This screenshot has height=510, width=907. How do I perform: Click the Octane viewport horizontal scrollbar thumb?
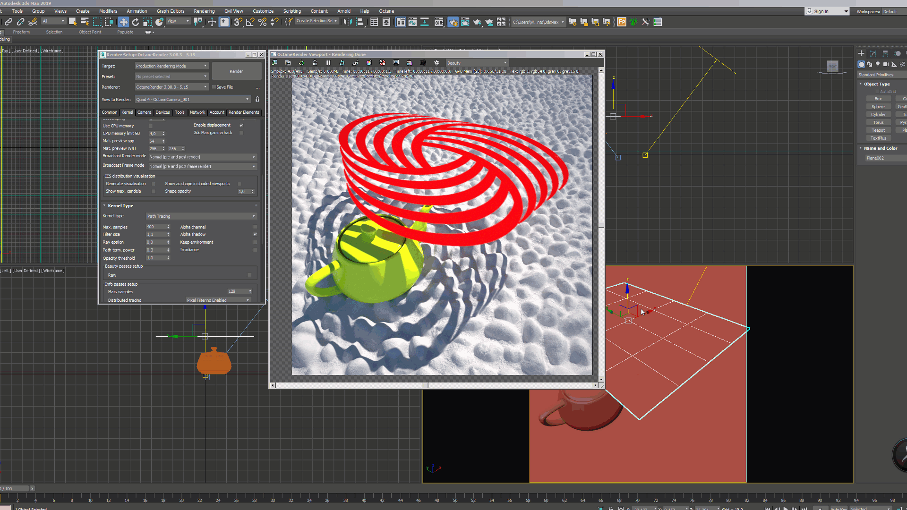click(425, 385)
